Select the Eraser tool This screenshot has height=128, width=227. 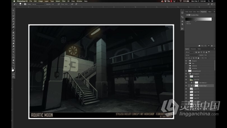(x=13, y=38)
